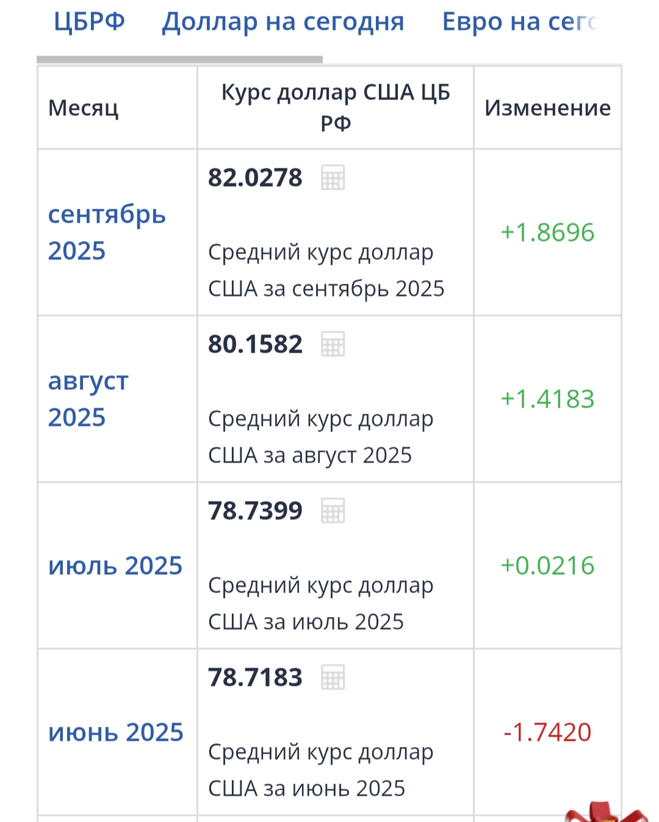The height and width of the screenshot is (822, 659).
Task: Click calculator icon beside 78.7183 rate
Action: 333,677
